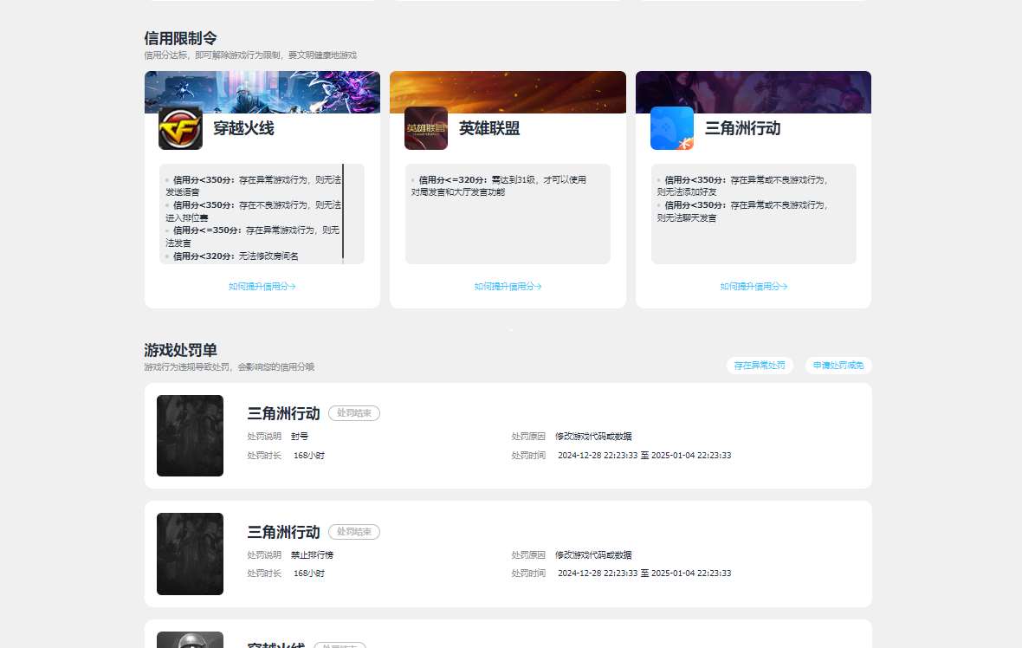Viewport: 1022px width, 648px height.
Task: Click 如何提升信用分 link under 英雄联盟
Action: (508, 287)
